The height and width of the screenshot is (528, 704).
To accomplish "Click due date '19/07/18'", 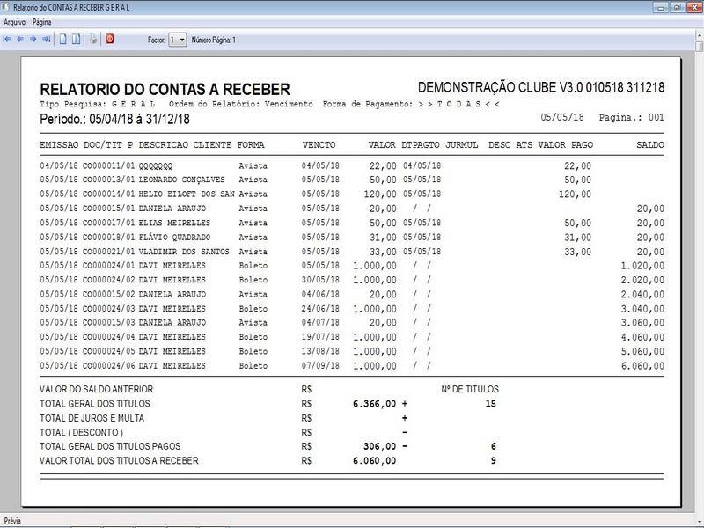I will pyautogui.click(x=320, y=337).
